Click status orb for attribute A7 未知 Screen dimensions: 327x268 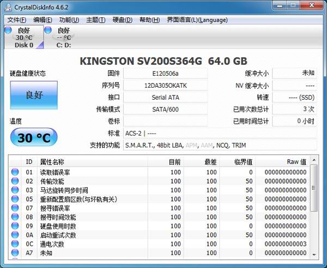(x=15, y=253)
